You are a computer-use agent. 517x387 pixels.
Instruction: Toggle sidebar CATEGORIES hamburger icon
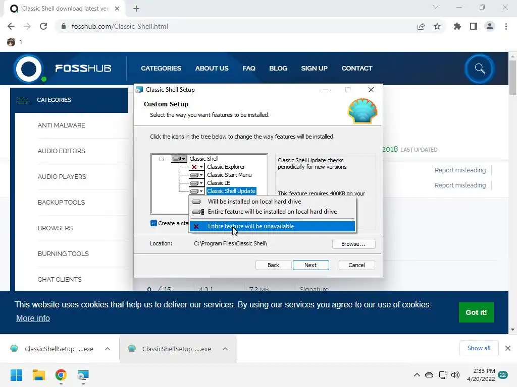click(23, 100)
